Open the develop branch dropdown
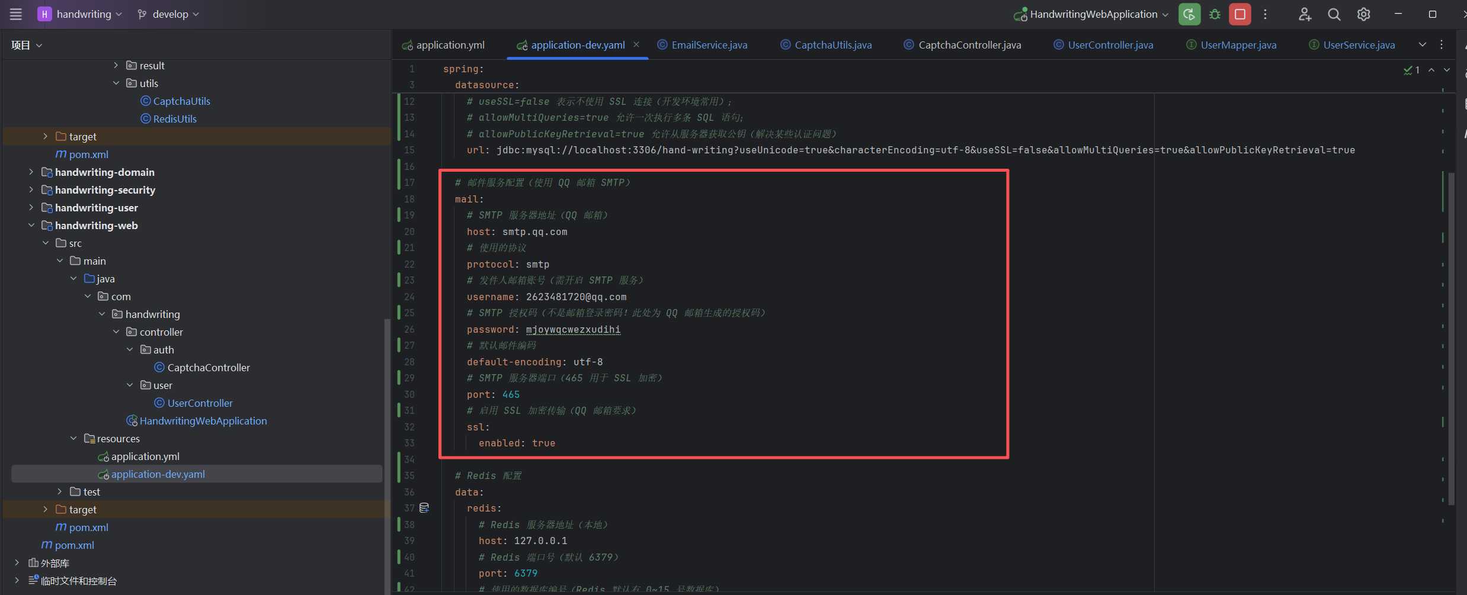 [x=168, y=14]
